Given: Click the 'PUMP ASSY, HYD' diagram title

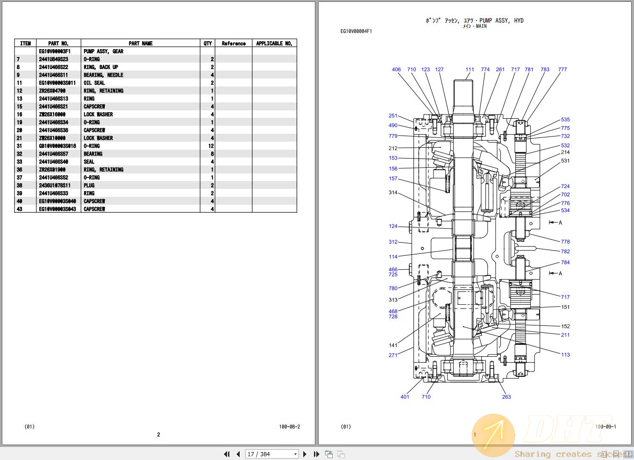Looking at the screenshot, I should (x=501, y=21).
